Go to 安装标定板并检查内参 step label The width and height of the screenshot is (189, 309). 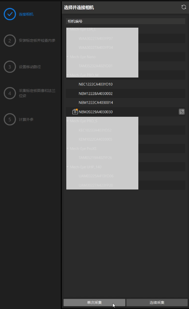point(37,40)
